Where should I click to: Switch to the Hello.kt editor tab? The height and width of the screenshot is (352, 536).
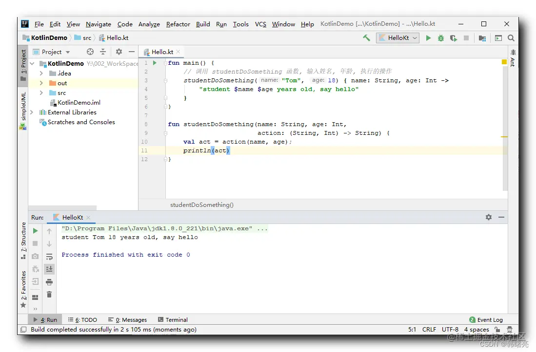click(162, 52)
